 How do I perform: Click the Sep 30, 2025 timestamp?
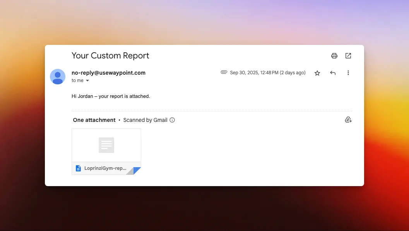coord(267,73)
